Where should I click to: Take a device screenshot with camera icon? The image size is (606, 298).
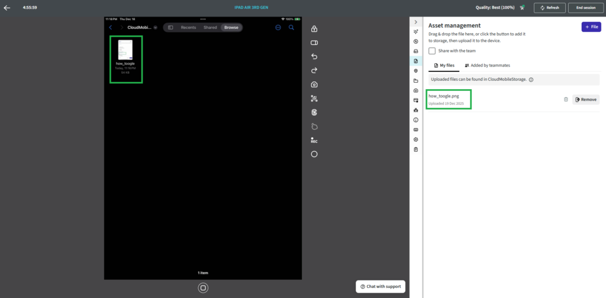click(314, 84)
